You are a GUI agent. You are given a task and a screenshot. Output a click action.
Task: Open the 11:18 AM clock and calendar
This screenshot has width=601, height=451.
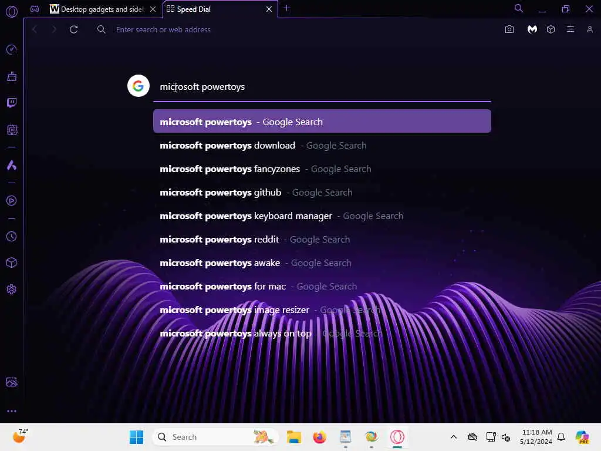[x=536, y=437]
